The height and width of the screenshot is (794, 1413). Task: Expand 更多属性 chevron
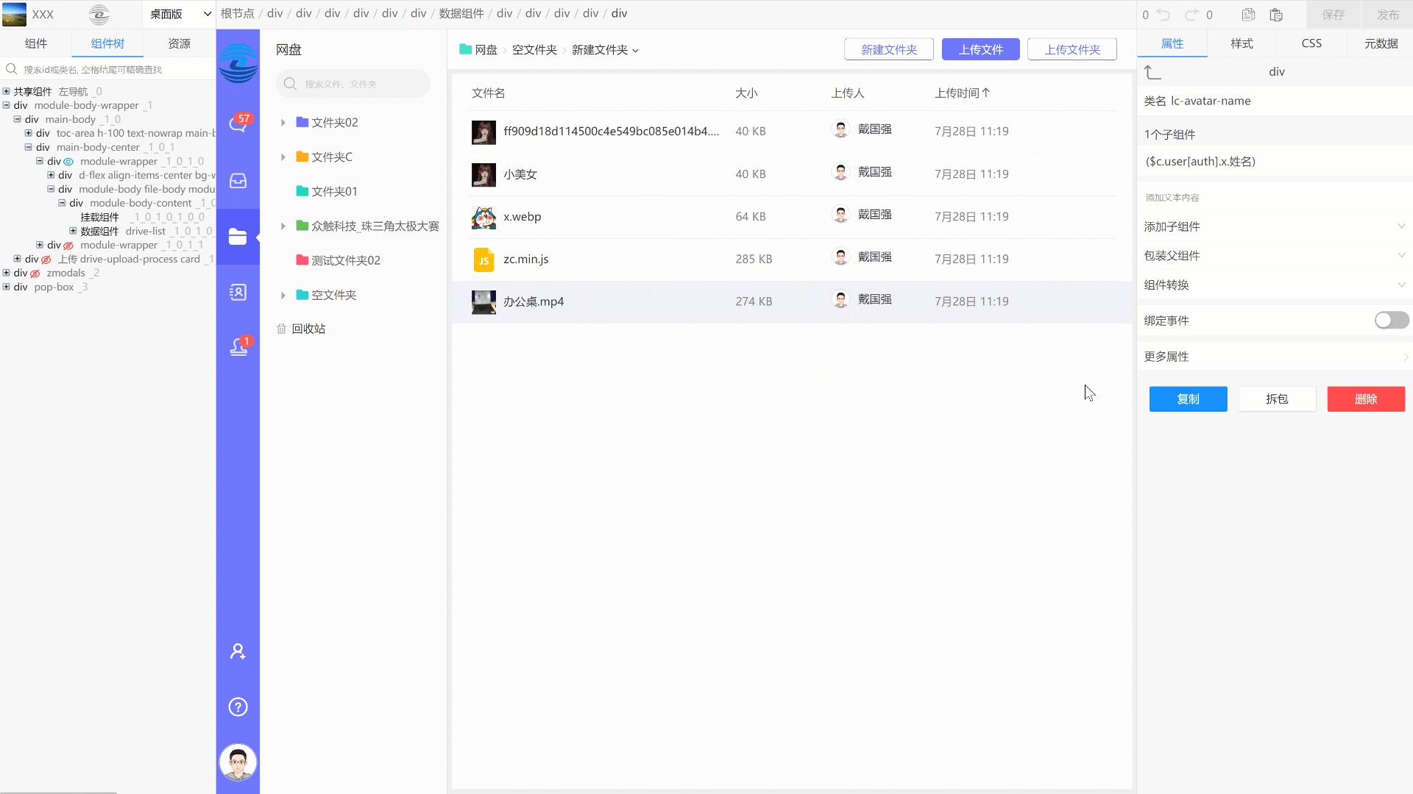[x=1405, y=357]
